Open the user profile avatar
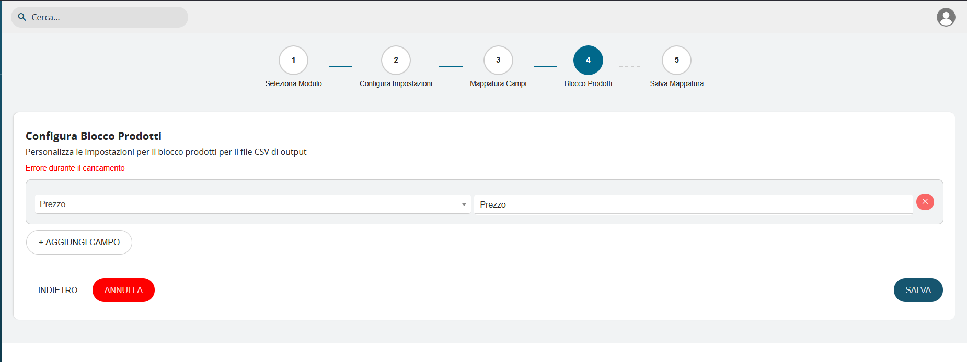Image resolution: width=967 pixels, height=362 pixels. pos(946,17)
